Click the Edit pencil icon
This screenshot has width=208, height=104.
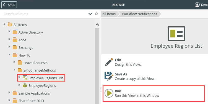pos(109,62)
